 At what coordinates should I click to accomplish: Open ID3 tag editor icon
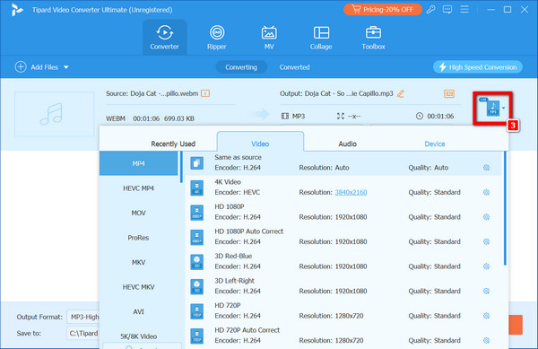tap(449, 93)
